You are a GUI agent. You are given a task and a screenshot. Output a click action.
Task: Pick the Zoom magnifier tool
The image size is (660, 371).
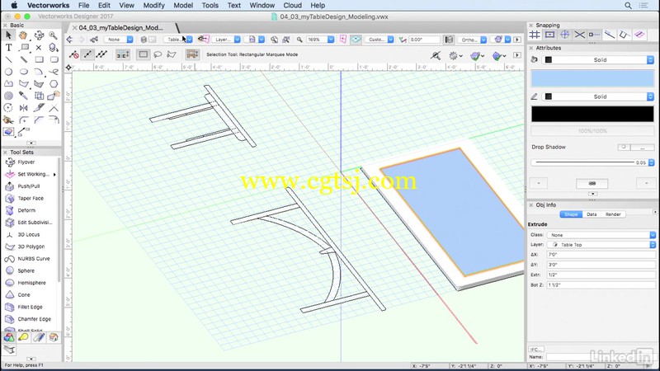point(54,35)
